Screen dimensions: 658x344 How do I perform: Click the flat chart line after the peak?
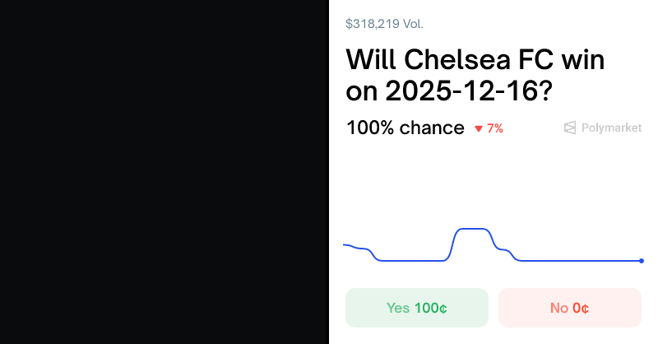point(576,261)
